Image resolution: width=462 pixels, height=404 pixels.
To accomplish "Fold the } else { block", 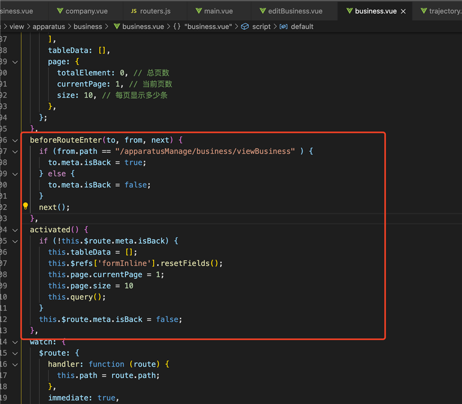I will pos(15,174).
